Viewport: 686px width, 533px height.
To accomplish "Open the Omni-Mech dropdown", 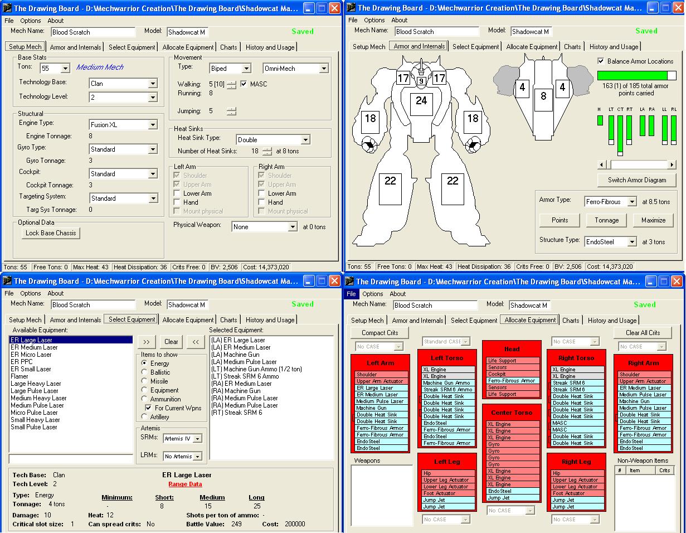I will 324,69.
